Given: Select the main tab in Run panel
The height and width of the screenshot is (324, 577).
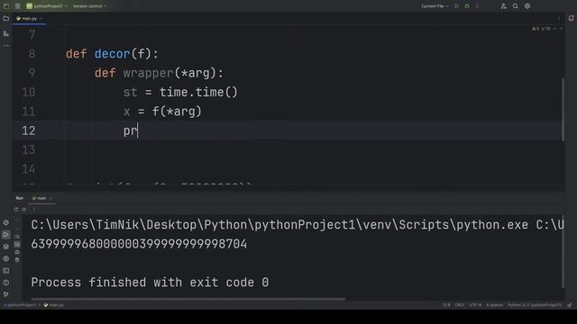Looking at the screenshot, I should [40, 198].
